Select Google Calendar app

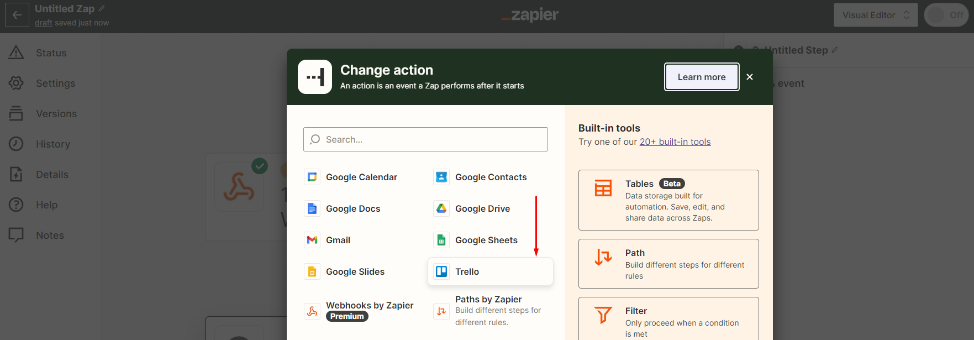[361, 177]
